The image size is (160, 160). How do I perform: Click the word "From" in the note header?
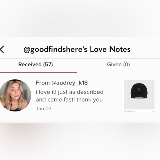43,83
